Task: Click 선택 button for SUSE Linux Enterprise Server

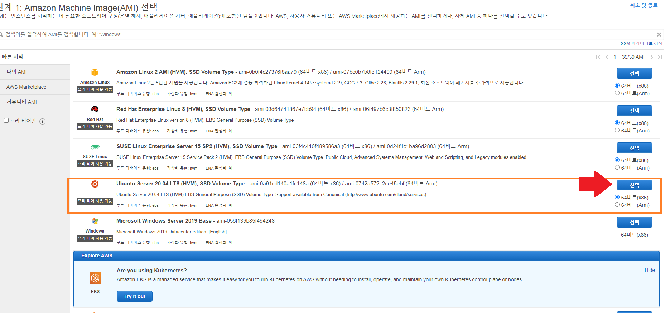Action: click(x=634, y=148)
